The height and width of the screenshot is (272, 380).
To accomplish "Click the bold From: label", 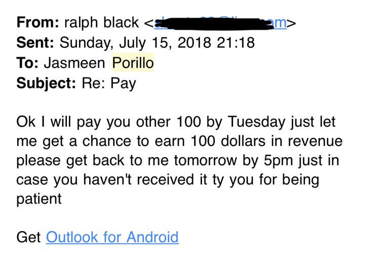I will [x=37, y=22].
